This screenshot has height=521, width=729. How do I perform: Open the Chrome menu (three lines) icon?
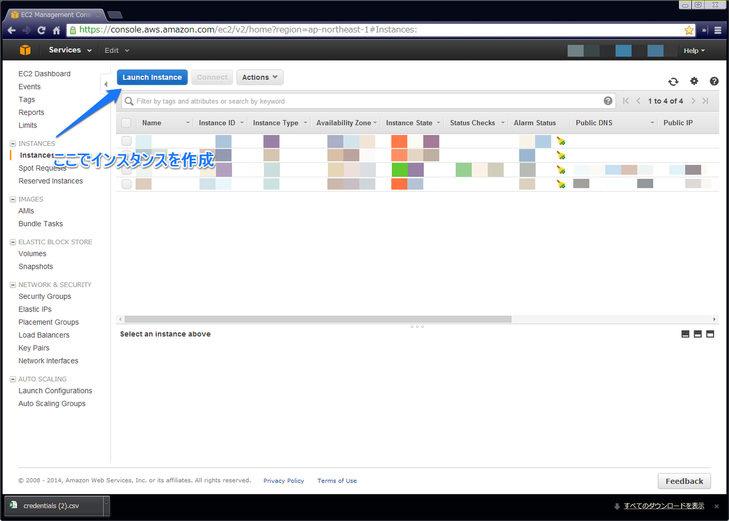pyautogui.click(x=718, y=30)
